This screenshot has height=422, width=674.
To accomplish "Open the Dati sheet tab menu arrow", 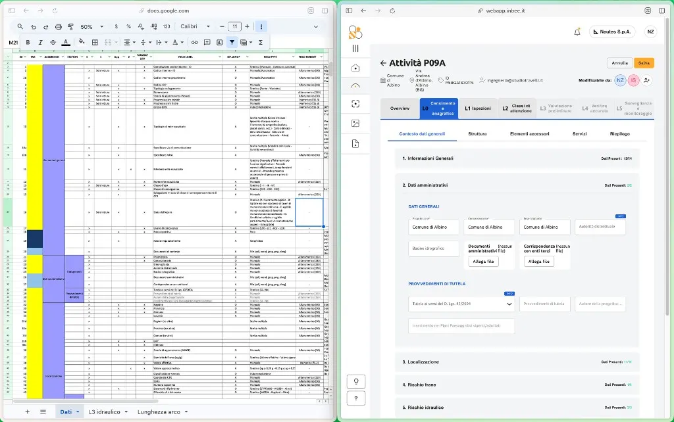I will pyautogui.click(x=78, y=411).
